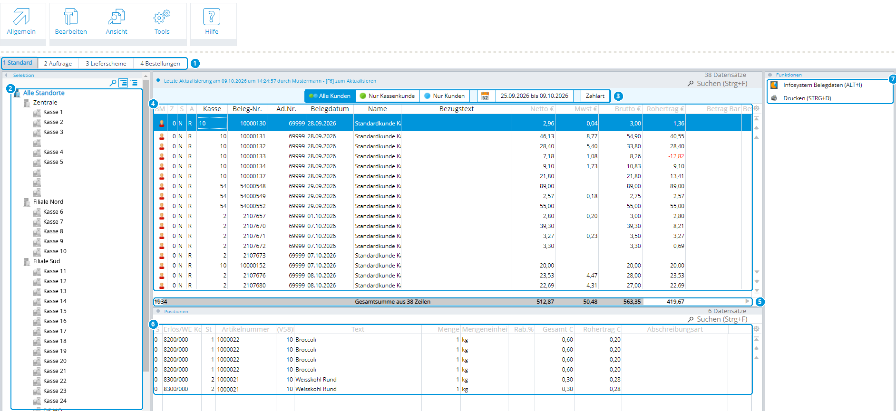Select Zentrale in the location tree
The height and width of the screenshot is (411, 896).
(45, 103)
